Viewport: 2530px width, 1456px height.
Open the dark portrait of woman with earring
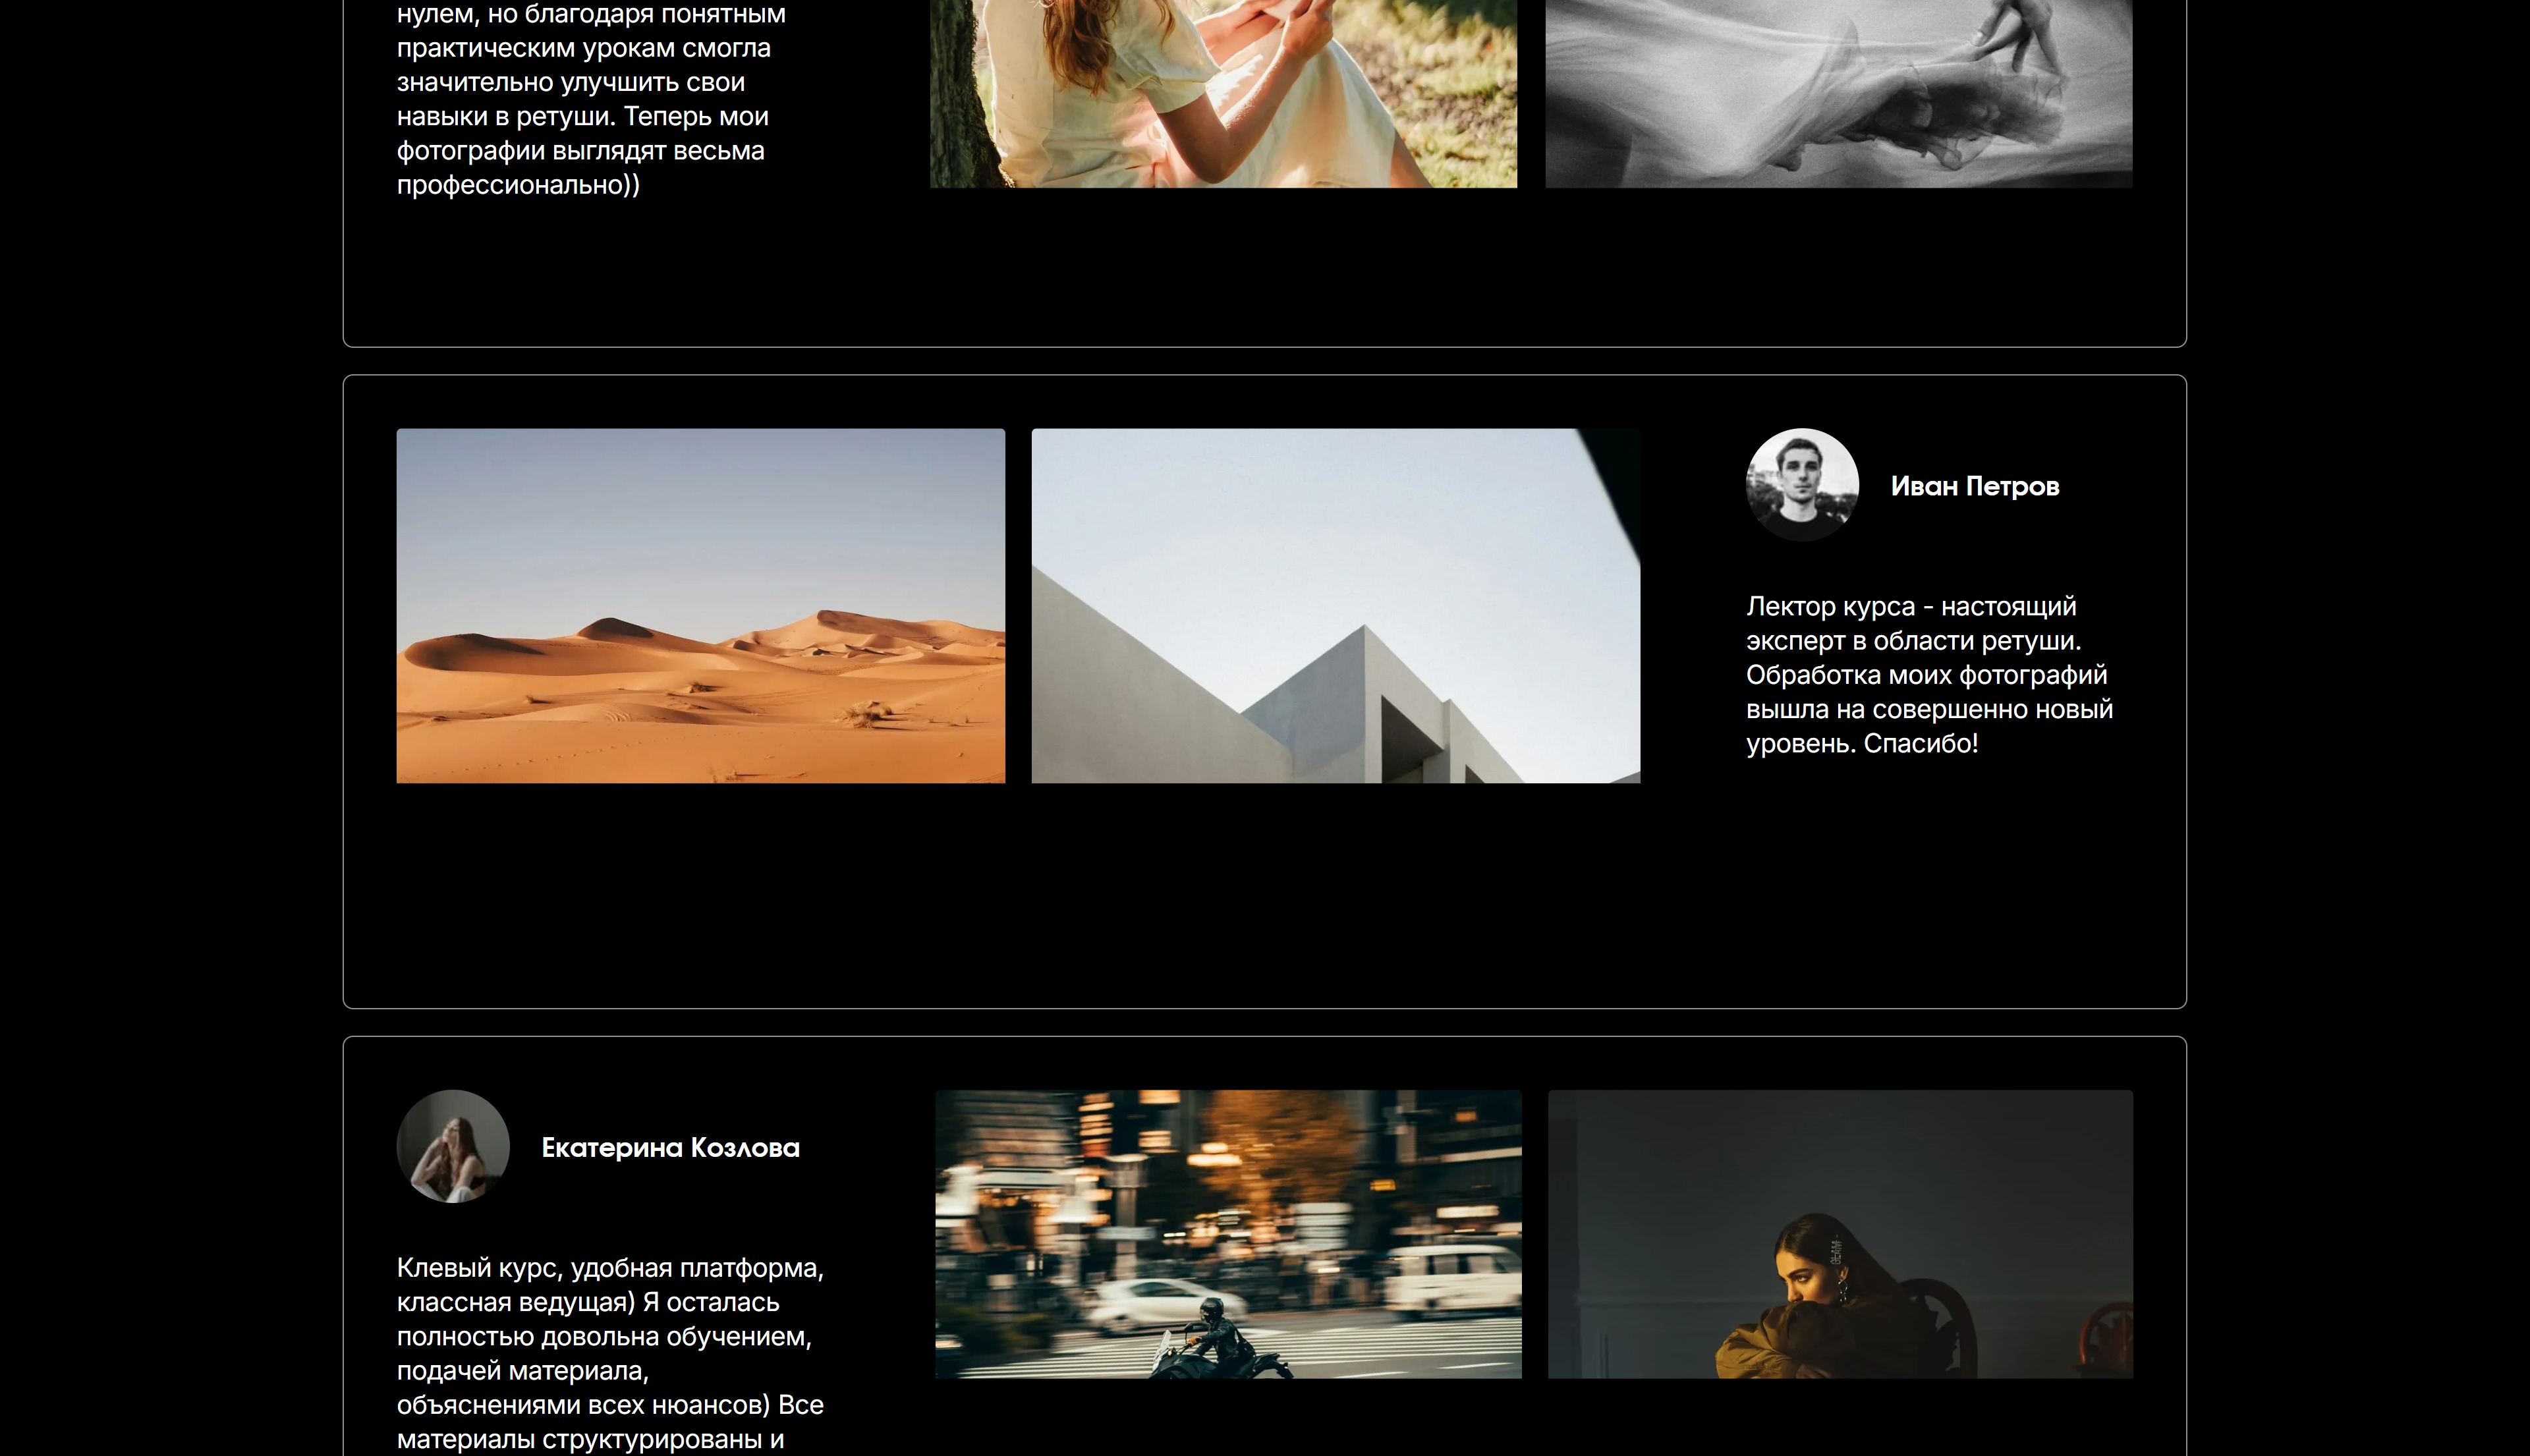pos(1840,1233)
